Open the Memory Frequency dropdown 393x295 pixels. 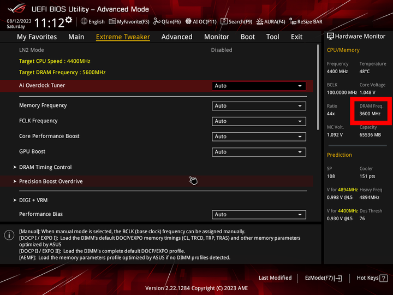click(259, 106)
